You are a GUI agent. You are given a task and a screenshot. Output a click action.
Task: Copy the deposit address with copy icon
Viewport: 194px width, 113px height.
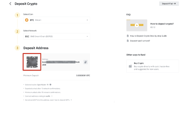coord(86,62)
